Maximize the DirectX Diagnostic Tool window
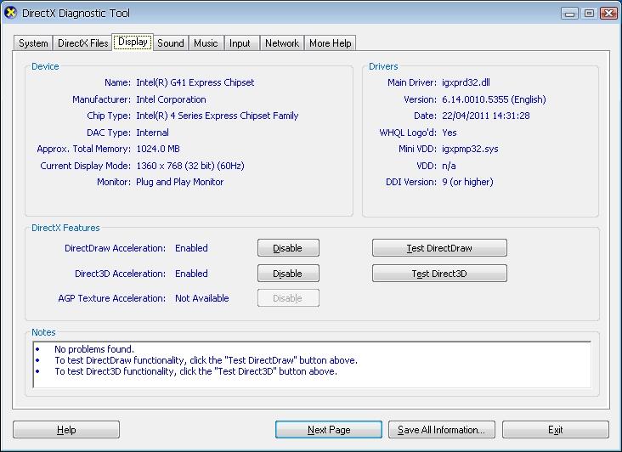This screenshot has height=452, width=622. [x=589, y=14]
